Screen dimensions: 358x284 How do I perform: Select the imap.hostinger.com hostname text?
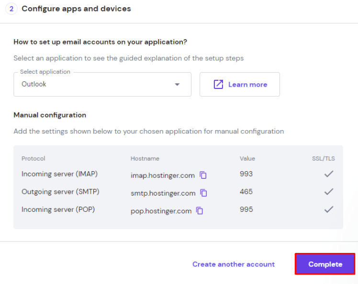163,175
